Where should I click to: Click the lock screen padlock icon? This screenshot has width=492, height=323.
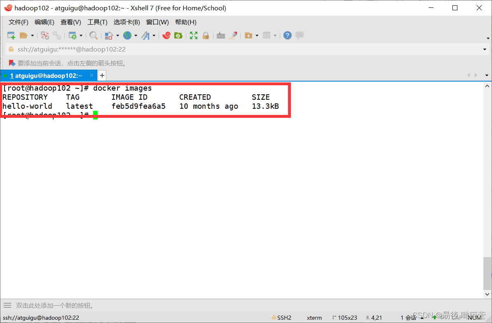pos(206,35)
